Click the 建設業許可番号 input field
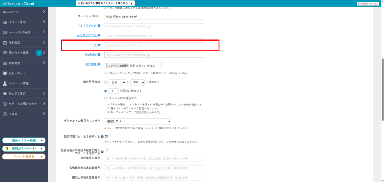The height and width of the screenshot is (182, 384). click(154, 158)
